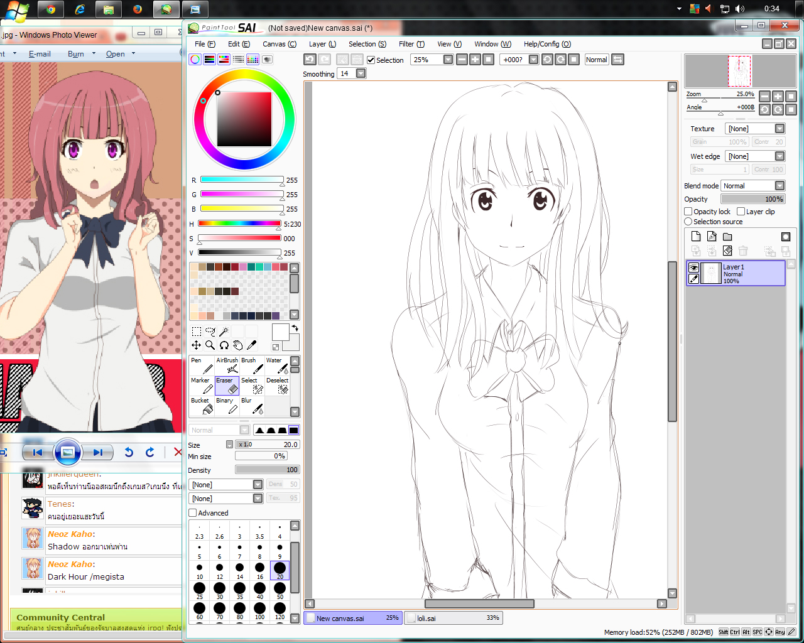Adjust the Density slider bar
The height and width of the screenshot is (643, 804).
point(268,470)
